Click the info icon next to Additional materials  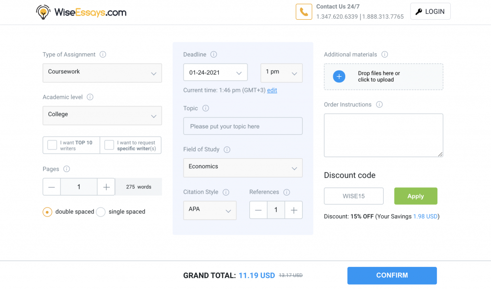(x=385, y=55)
